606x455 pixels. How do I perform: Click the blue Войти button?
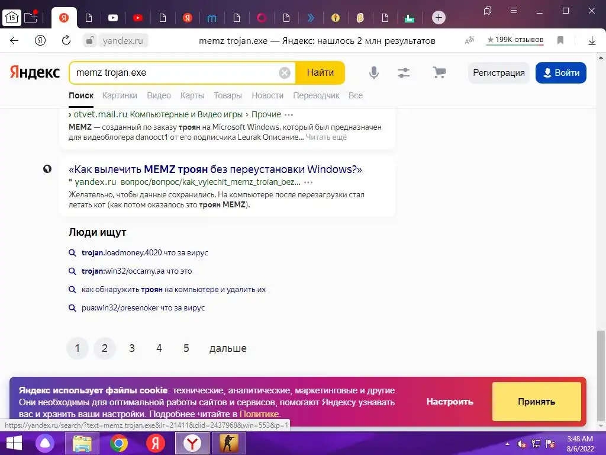(561, 73)
